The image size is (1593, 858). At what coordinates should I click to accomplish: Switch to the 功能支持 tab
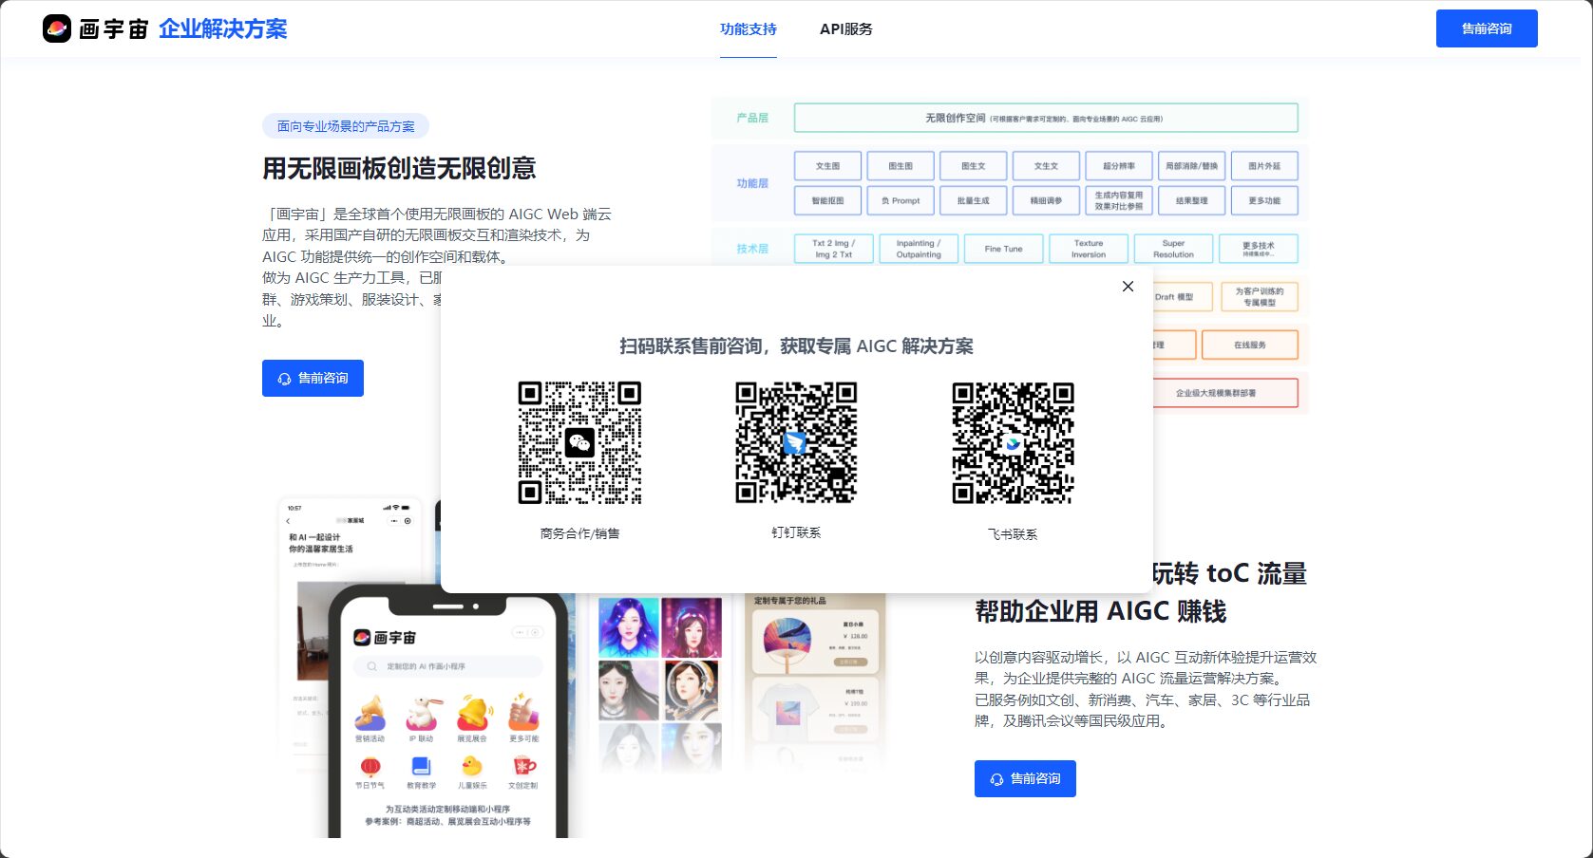749,28
